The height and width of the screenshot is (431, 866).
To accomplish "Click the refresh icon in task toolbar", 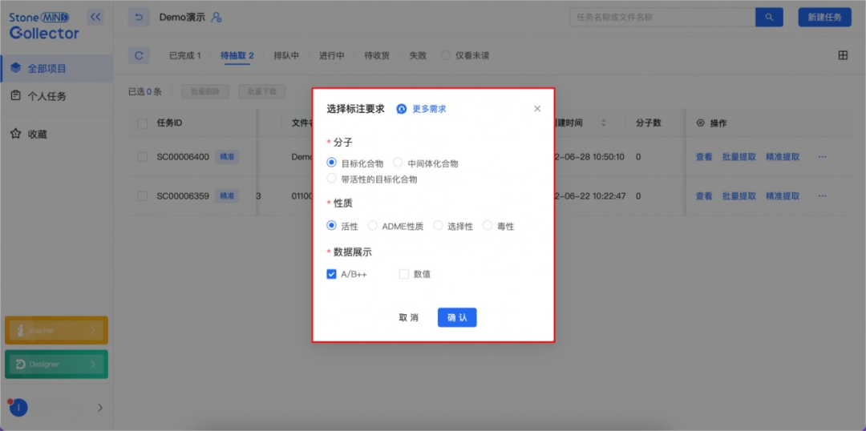I will [139, 55].
